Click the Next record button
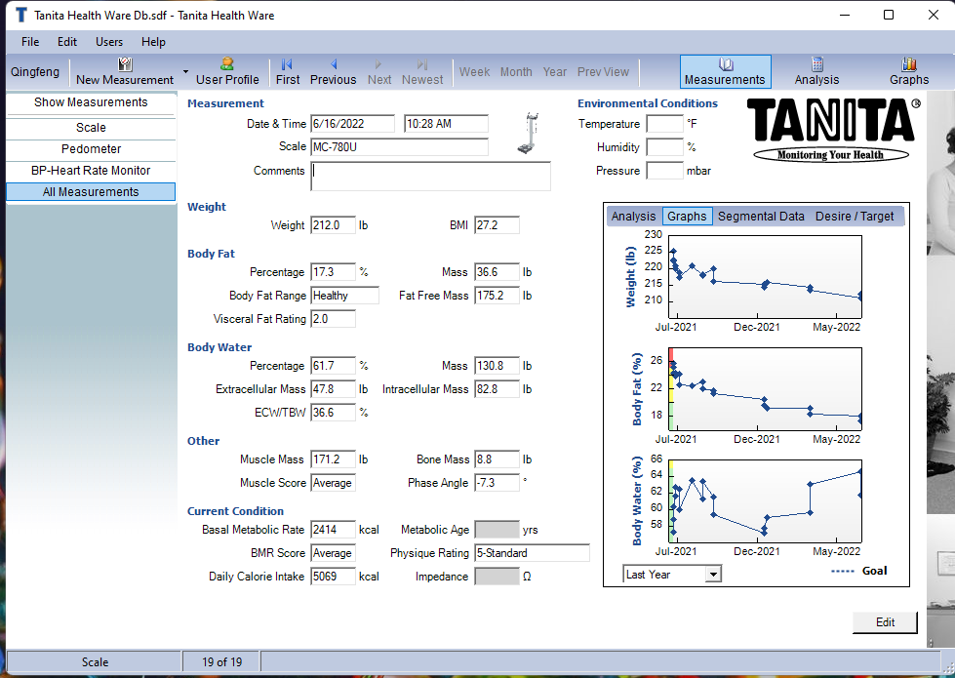 (379, 72)
